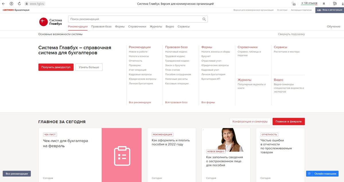Open the Справочники section heading

click(248, 47)
